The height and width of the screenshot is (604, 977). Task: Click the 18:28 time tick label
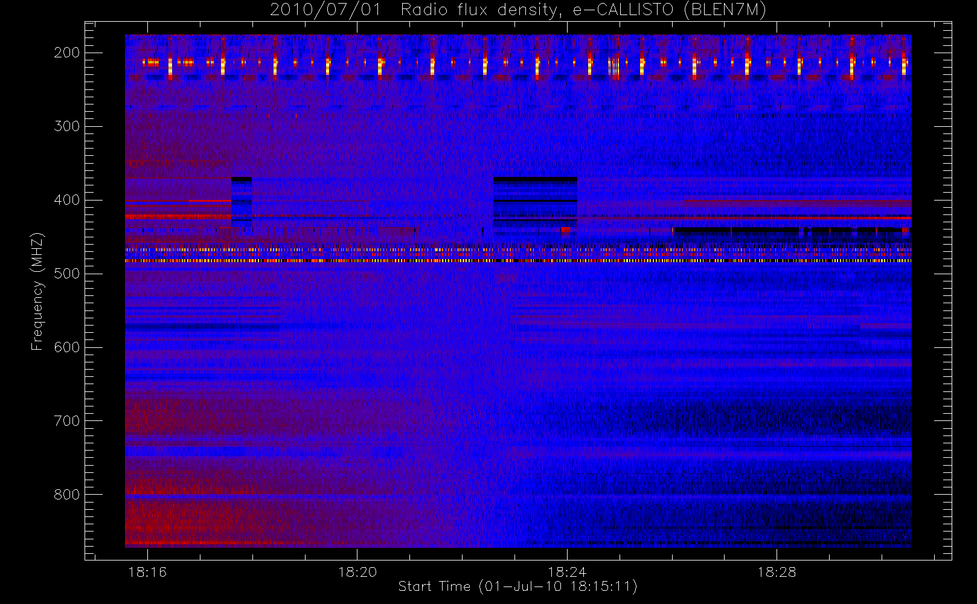pyautogui.click(x=777, y=572)
